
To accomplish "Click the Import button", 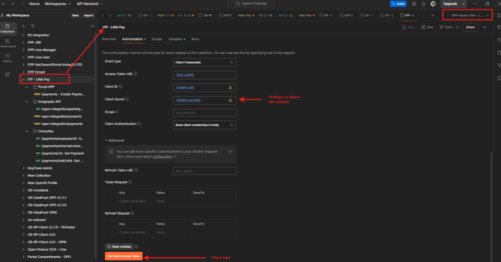I will tap(88, 15).
